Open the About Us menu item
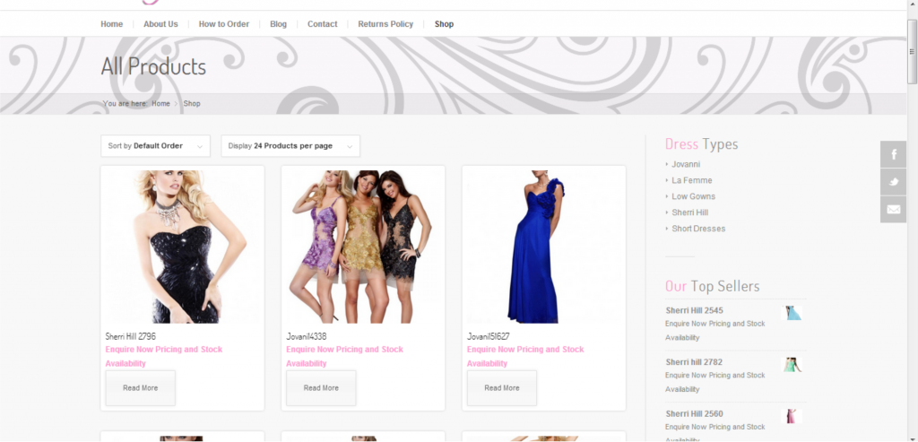Screen dimensions: 918x442 [160, 24]
